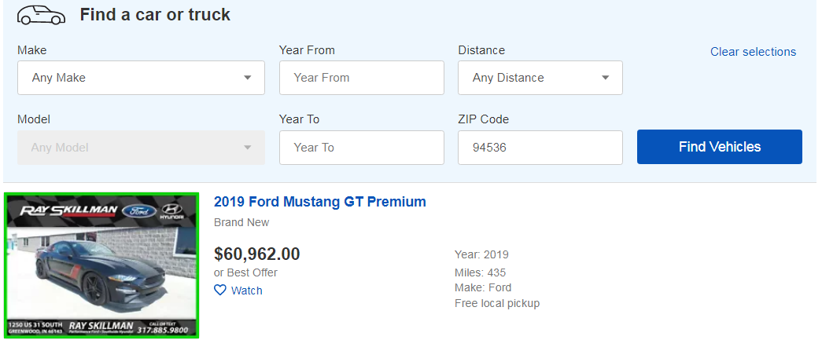Click the Hyundai logo in the listing photo
The width and height of the screenshot is (822, 340).
171,210
